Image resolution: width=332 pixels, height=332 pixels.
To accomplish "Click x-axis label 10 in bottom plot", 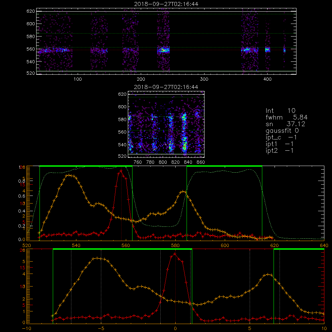I will 324,329.
